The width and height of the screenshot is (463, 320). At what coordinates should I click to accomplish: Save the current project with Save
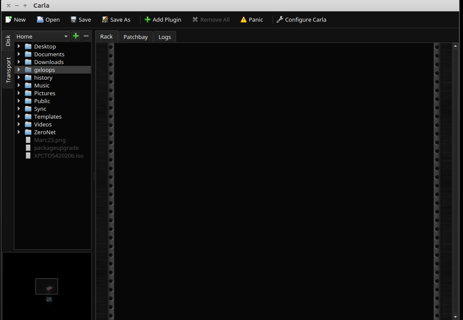pos(80,19)
